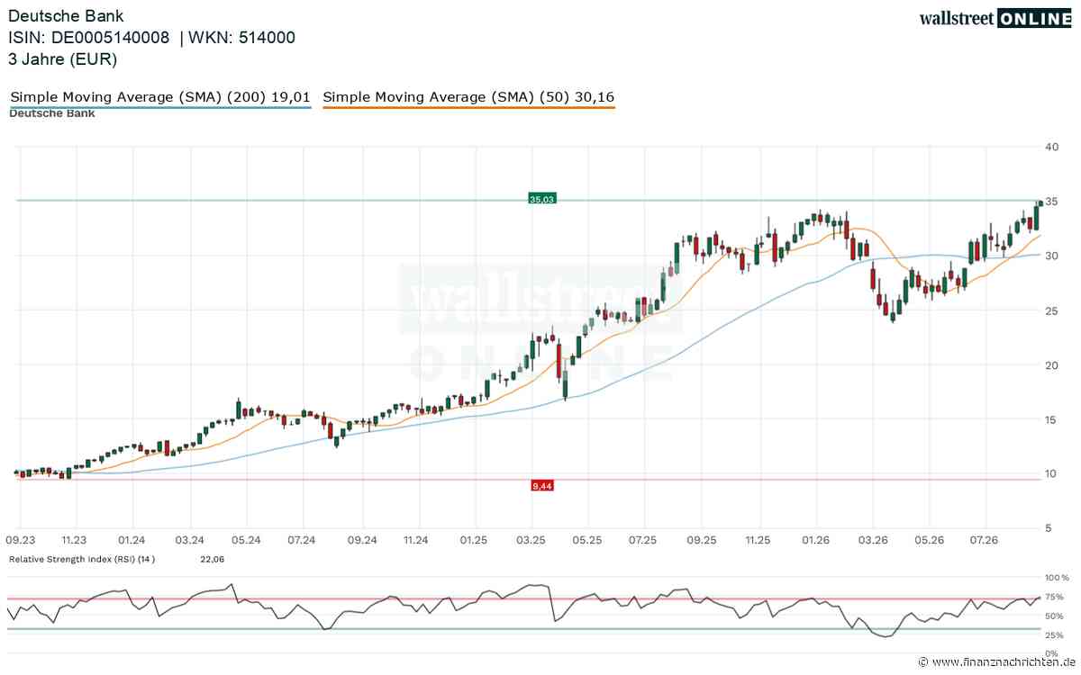Image resolution: width=1081 pixels, height=675 pixels.
Task: Click the price axis value 10
Action: pyautogui.click(x=1052, y=474)
